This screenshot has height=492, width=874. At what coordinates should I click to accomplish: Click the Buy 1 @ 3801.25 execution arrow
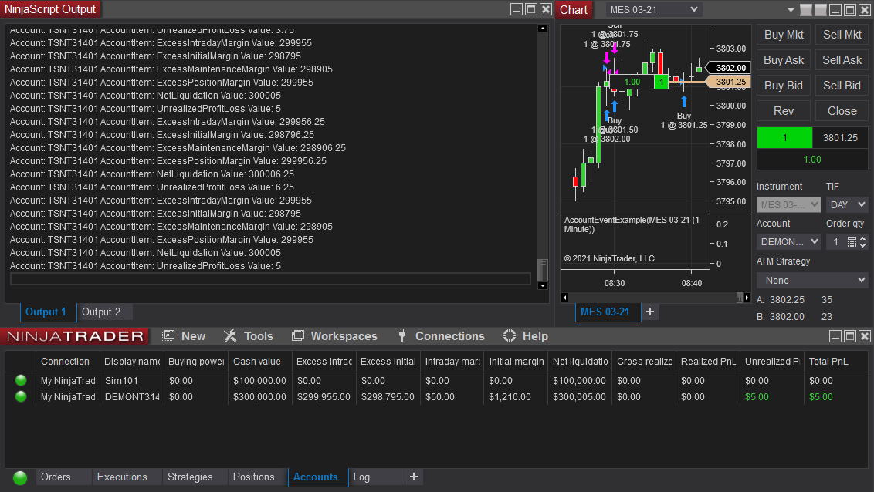coord(684,101)
